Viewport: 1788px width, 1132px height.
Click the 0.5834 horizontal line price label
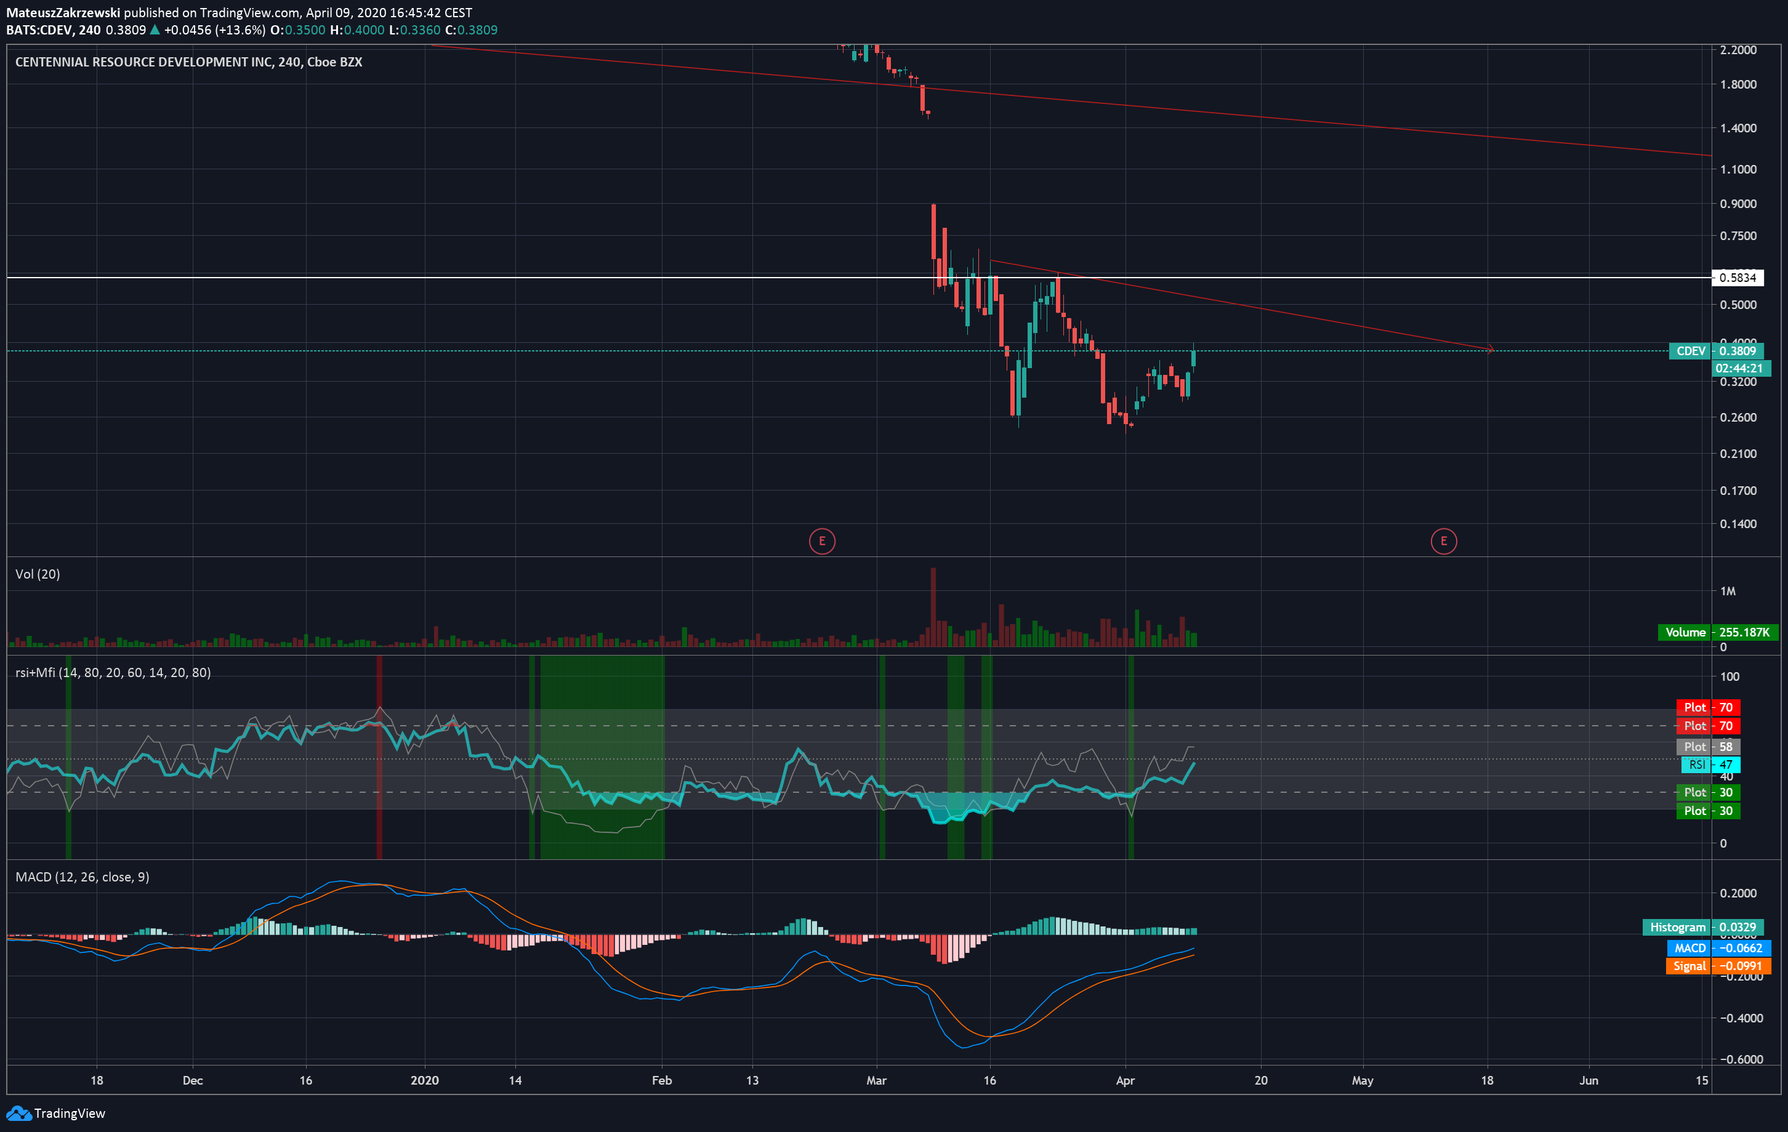[x=1738, y=278]
